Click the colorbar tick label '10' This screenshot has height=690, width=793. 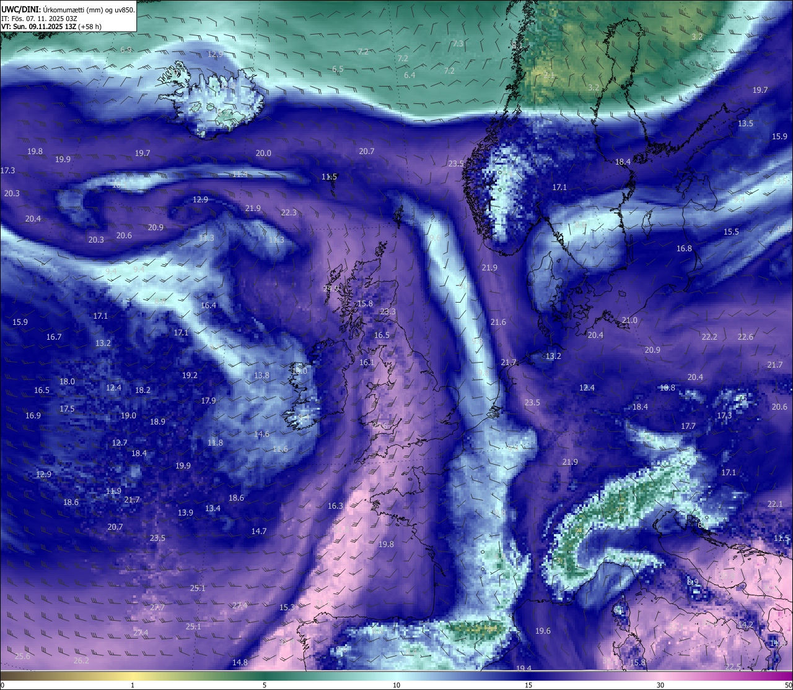[x=396, y=685]
